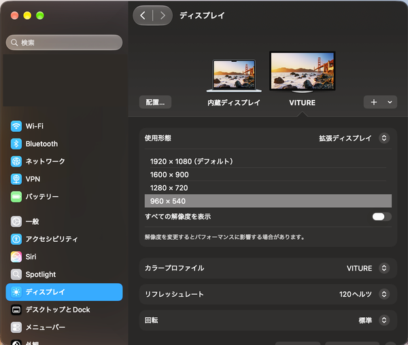Click the 一般 gear icon
The image size is (408, 345).
(16, 221)
